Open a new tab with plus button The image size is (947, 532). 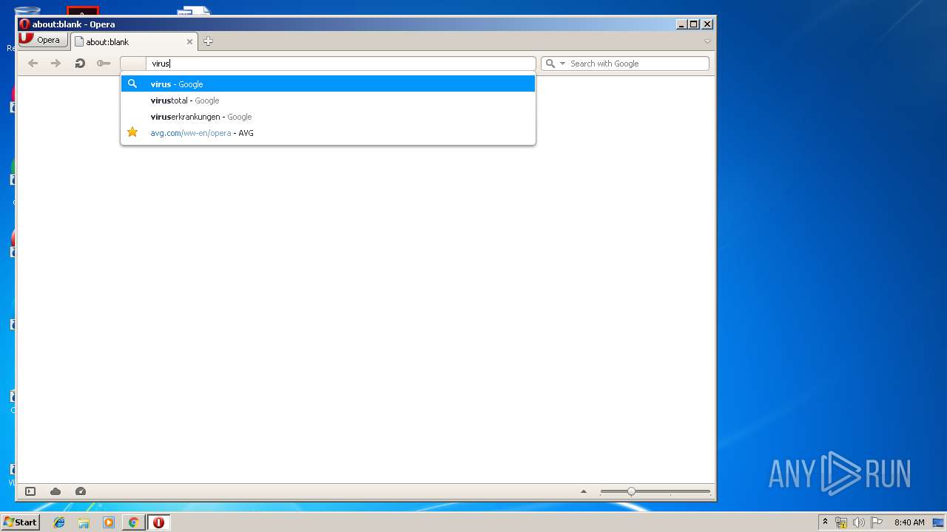pyautogui.click(x=208, y=41)
